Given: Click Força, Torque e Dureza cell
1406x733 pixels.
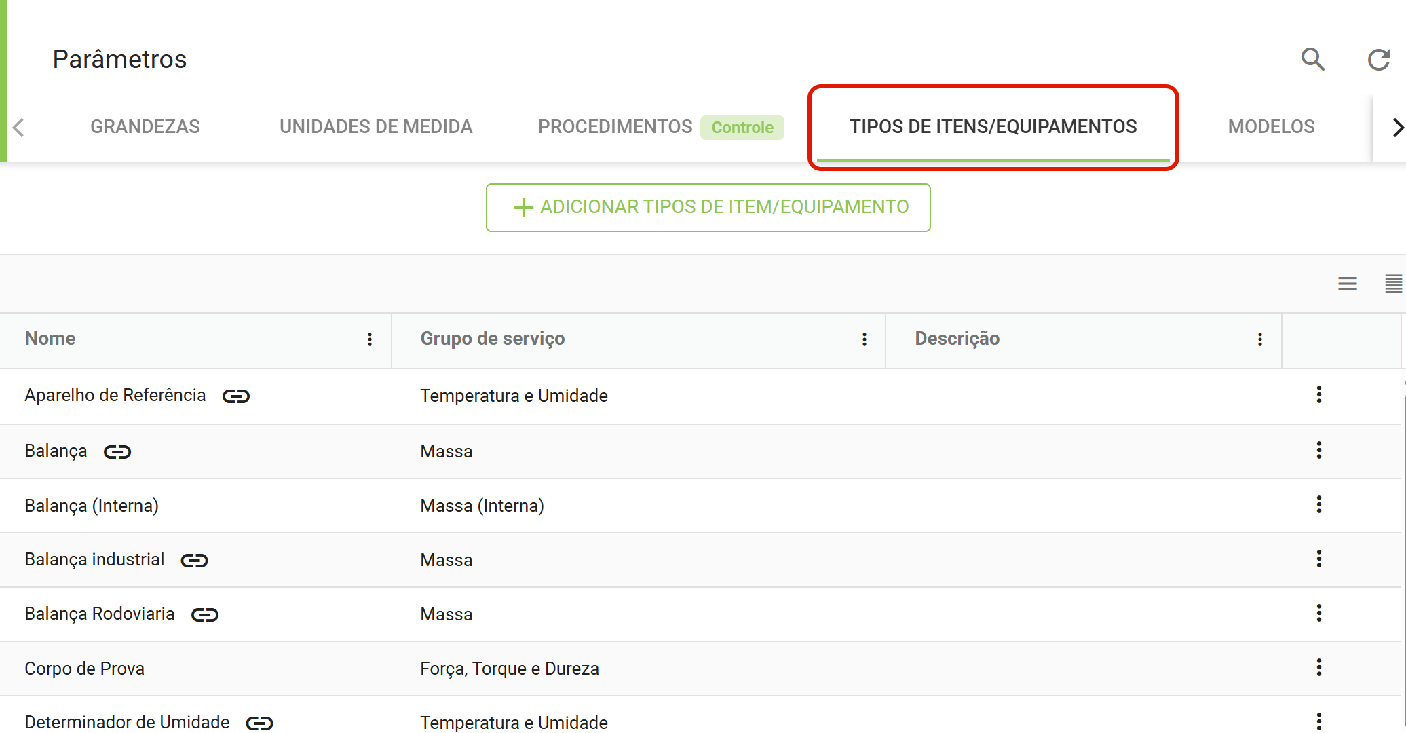Looking at the screenshot, I should click(x=510, y=669).
